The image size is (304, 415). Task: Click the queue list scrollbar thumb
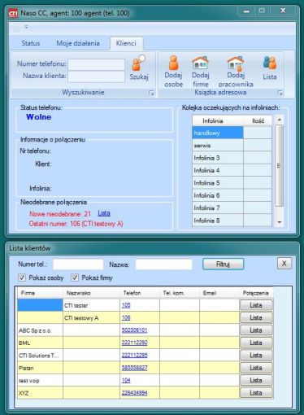point(280,165)
